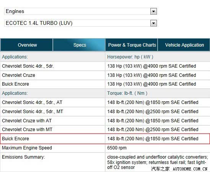Click the Horsepower: hp ( kW ) header
Screen dimensions: 210x172
pos(130,57)
